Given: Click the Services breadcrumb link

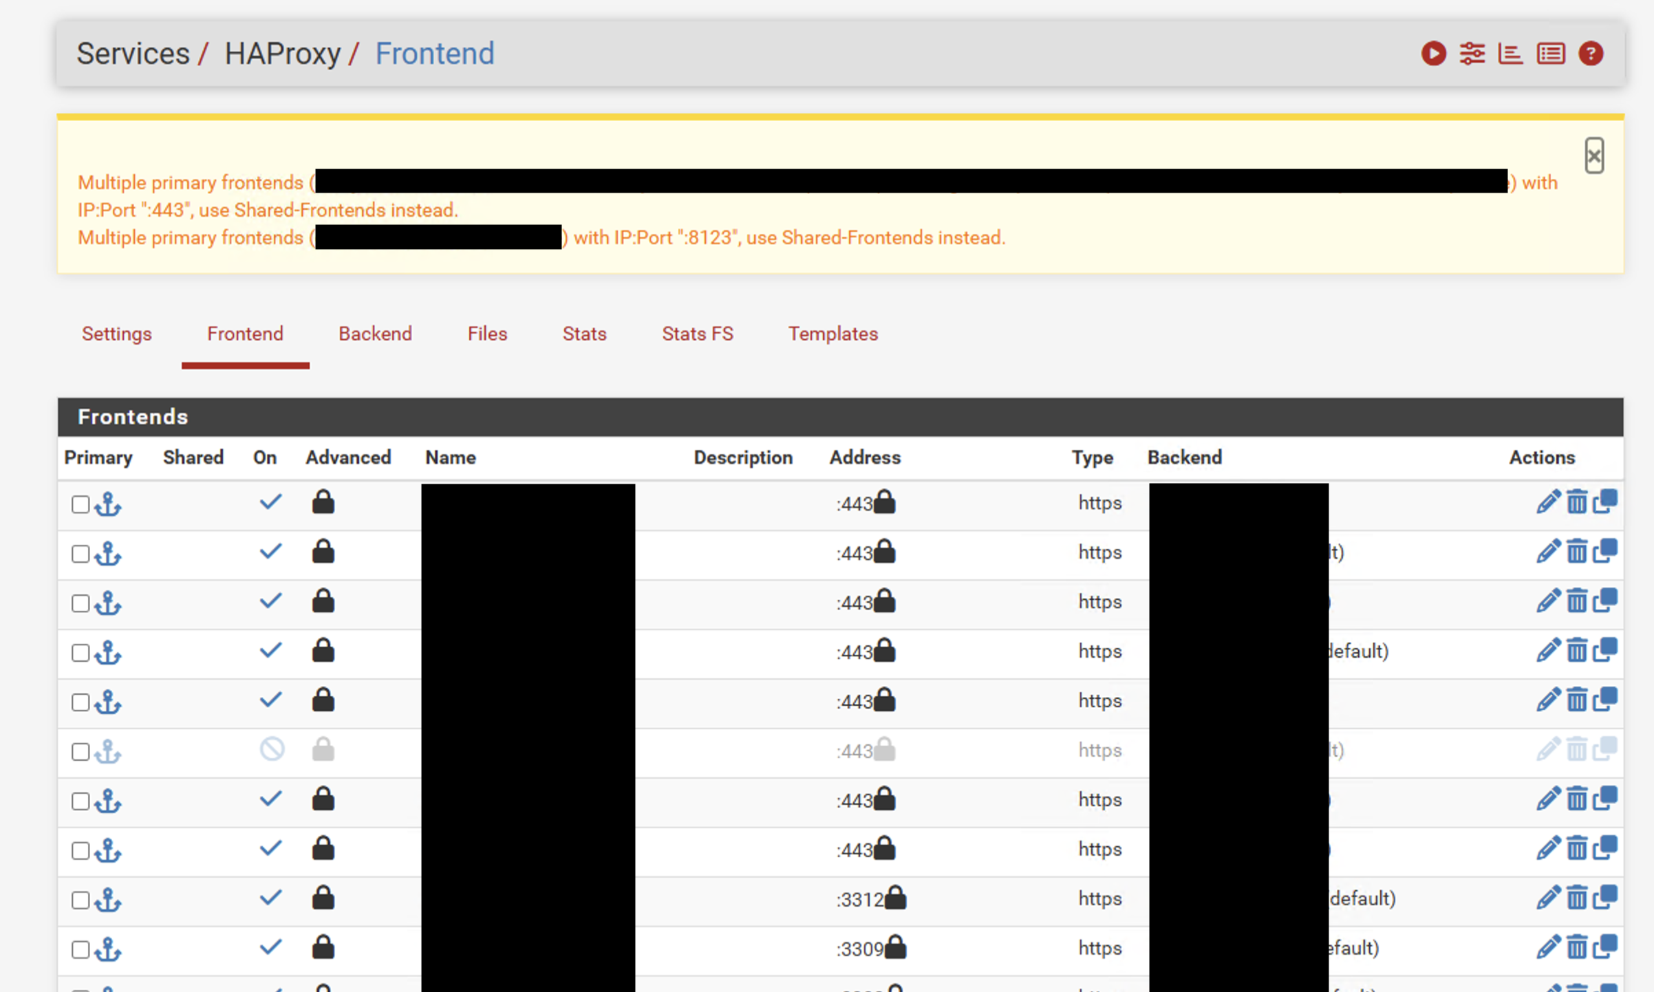Looking at the screenshot, I should point(133,54).
